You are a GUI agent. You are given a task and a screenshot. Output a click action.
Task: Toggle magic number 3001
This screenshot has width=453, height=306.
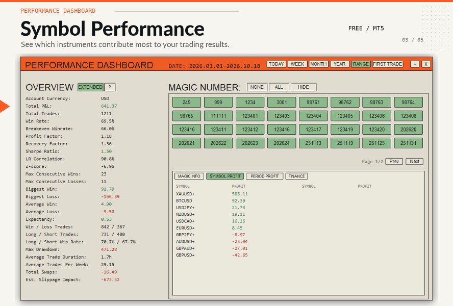pyautogui.click(x=282, y=103)
